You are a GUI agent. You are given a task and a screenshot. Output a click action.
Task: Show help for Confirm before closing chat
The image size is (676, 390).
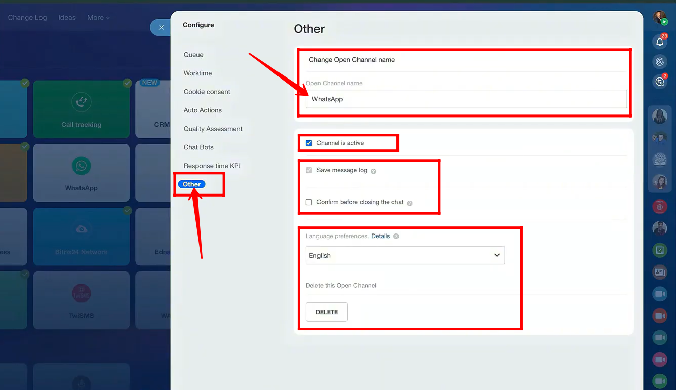tap(410, 203)
